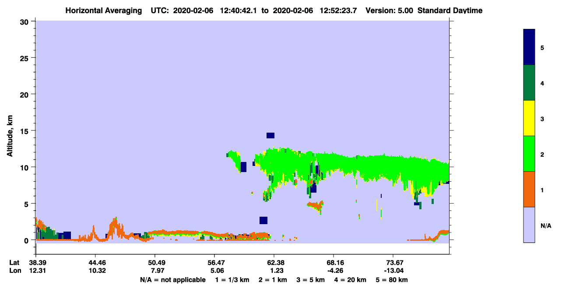Click 'Version: 5.00' in the title
Viewport: 569px width, 292px height.
(389, 11)
